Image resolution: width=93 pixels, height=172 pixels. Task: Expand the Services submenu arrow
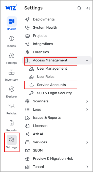[87, 142]
